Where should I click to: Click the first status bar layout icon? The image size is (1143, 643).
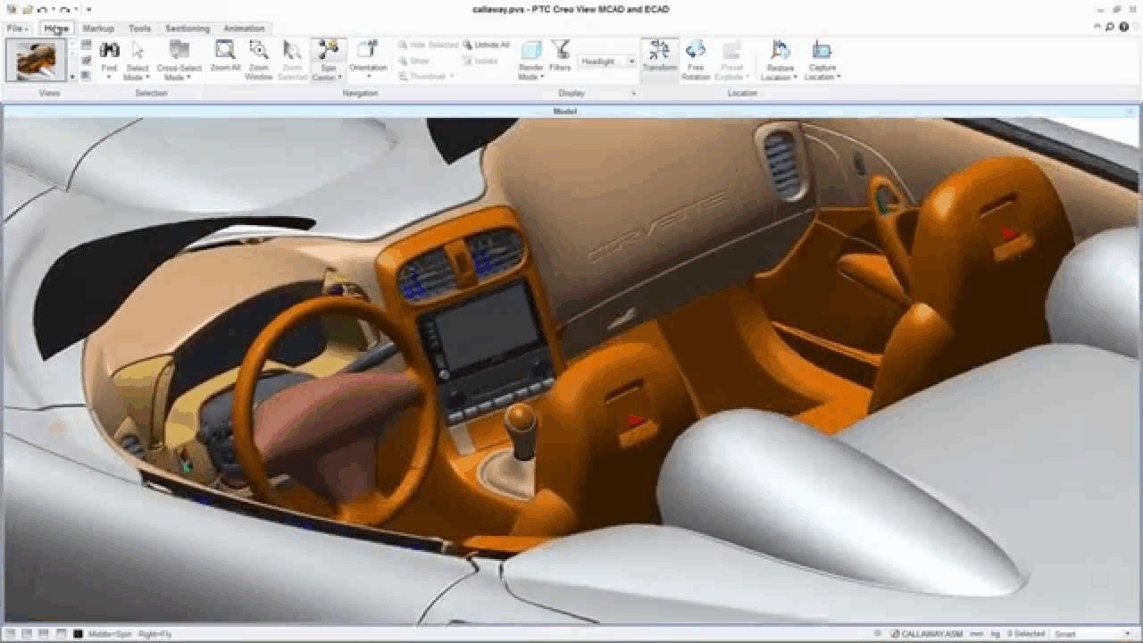(x=13, y=633)
